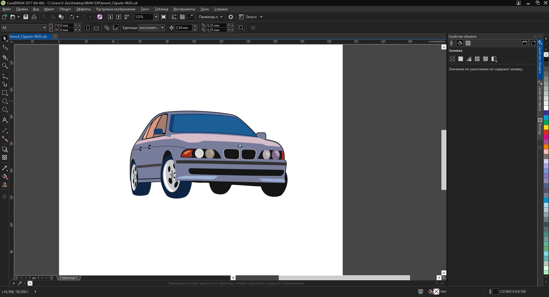Image resolution: width=549 pixels, height=297 pixels.
Task: Toggle show guidelines
Action: click(191, 17)
